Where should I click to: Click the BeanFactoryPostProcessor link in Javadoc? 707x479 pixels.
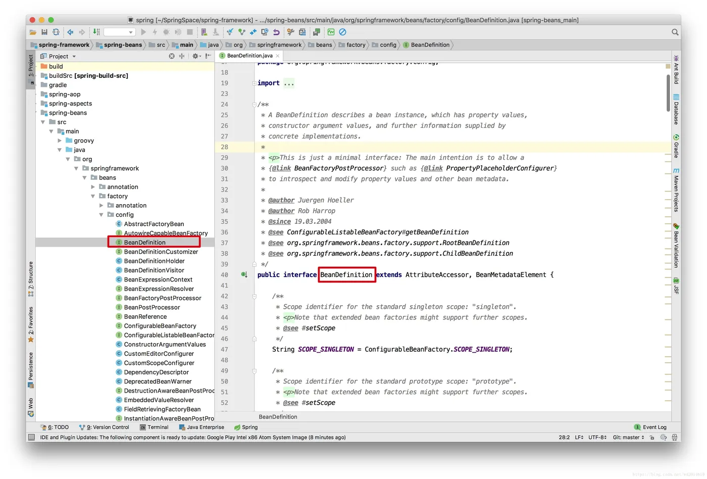coord(339,168)
